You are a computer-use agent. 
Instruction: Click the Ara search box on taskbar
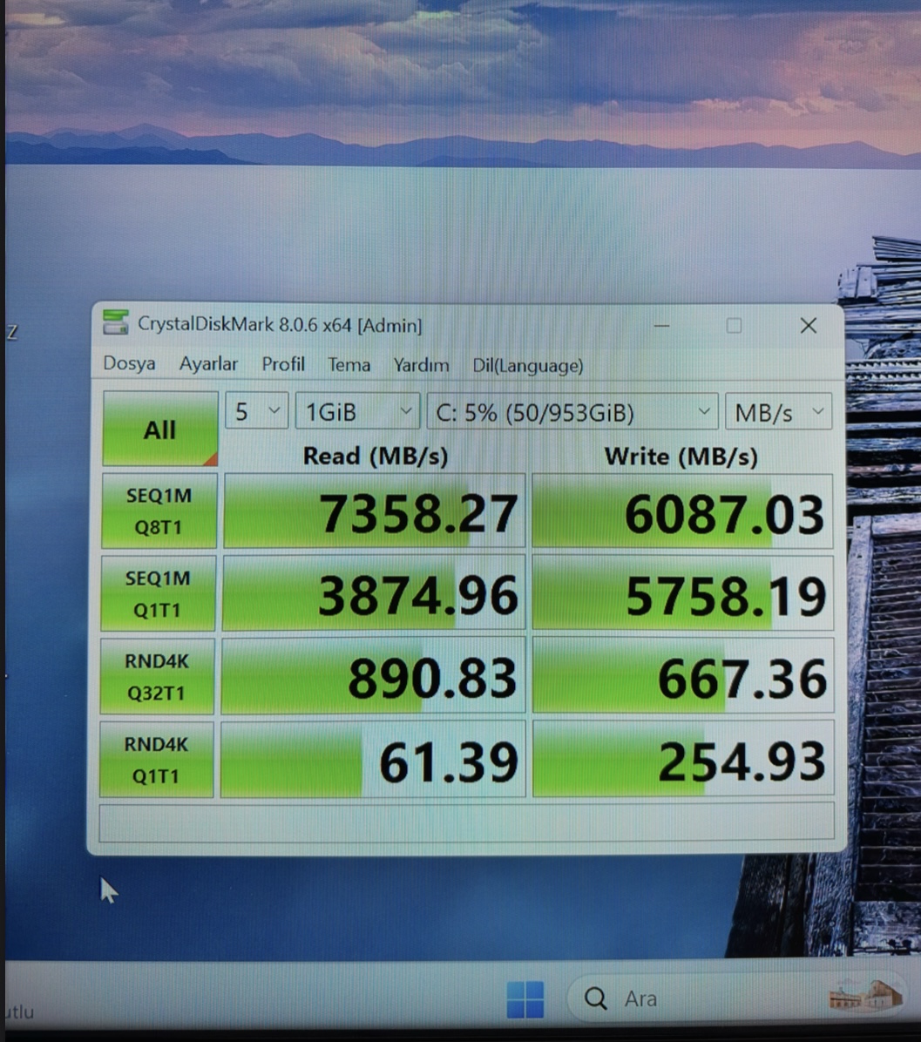[x=737, y=998]
